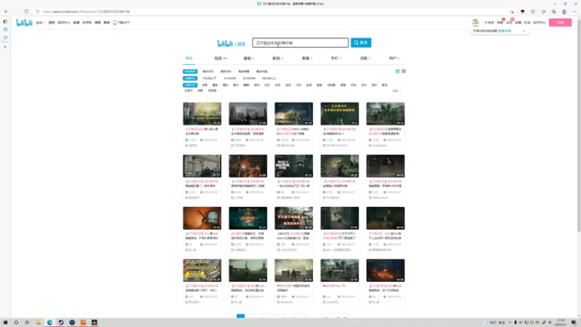Switch results to list view
The width and height of the screenshot is (581, 327).
pos(404,71)
